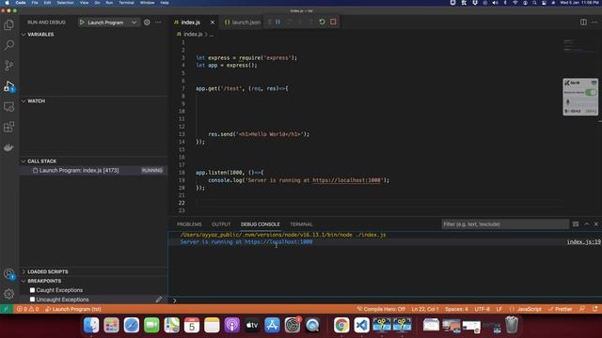
Task: Open Safari from the Dock
Action: [x=132, y=325]
